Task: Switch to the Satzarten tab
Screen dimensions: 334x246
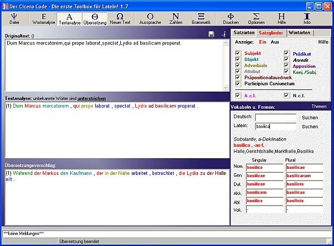Action: click(x=243, y=33)
